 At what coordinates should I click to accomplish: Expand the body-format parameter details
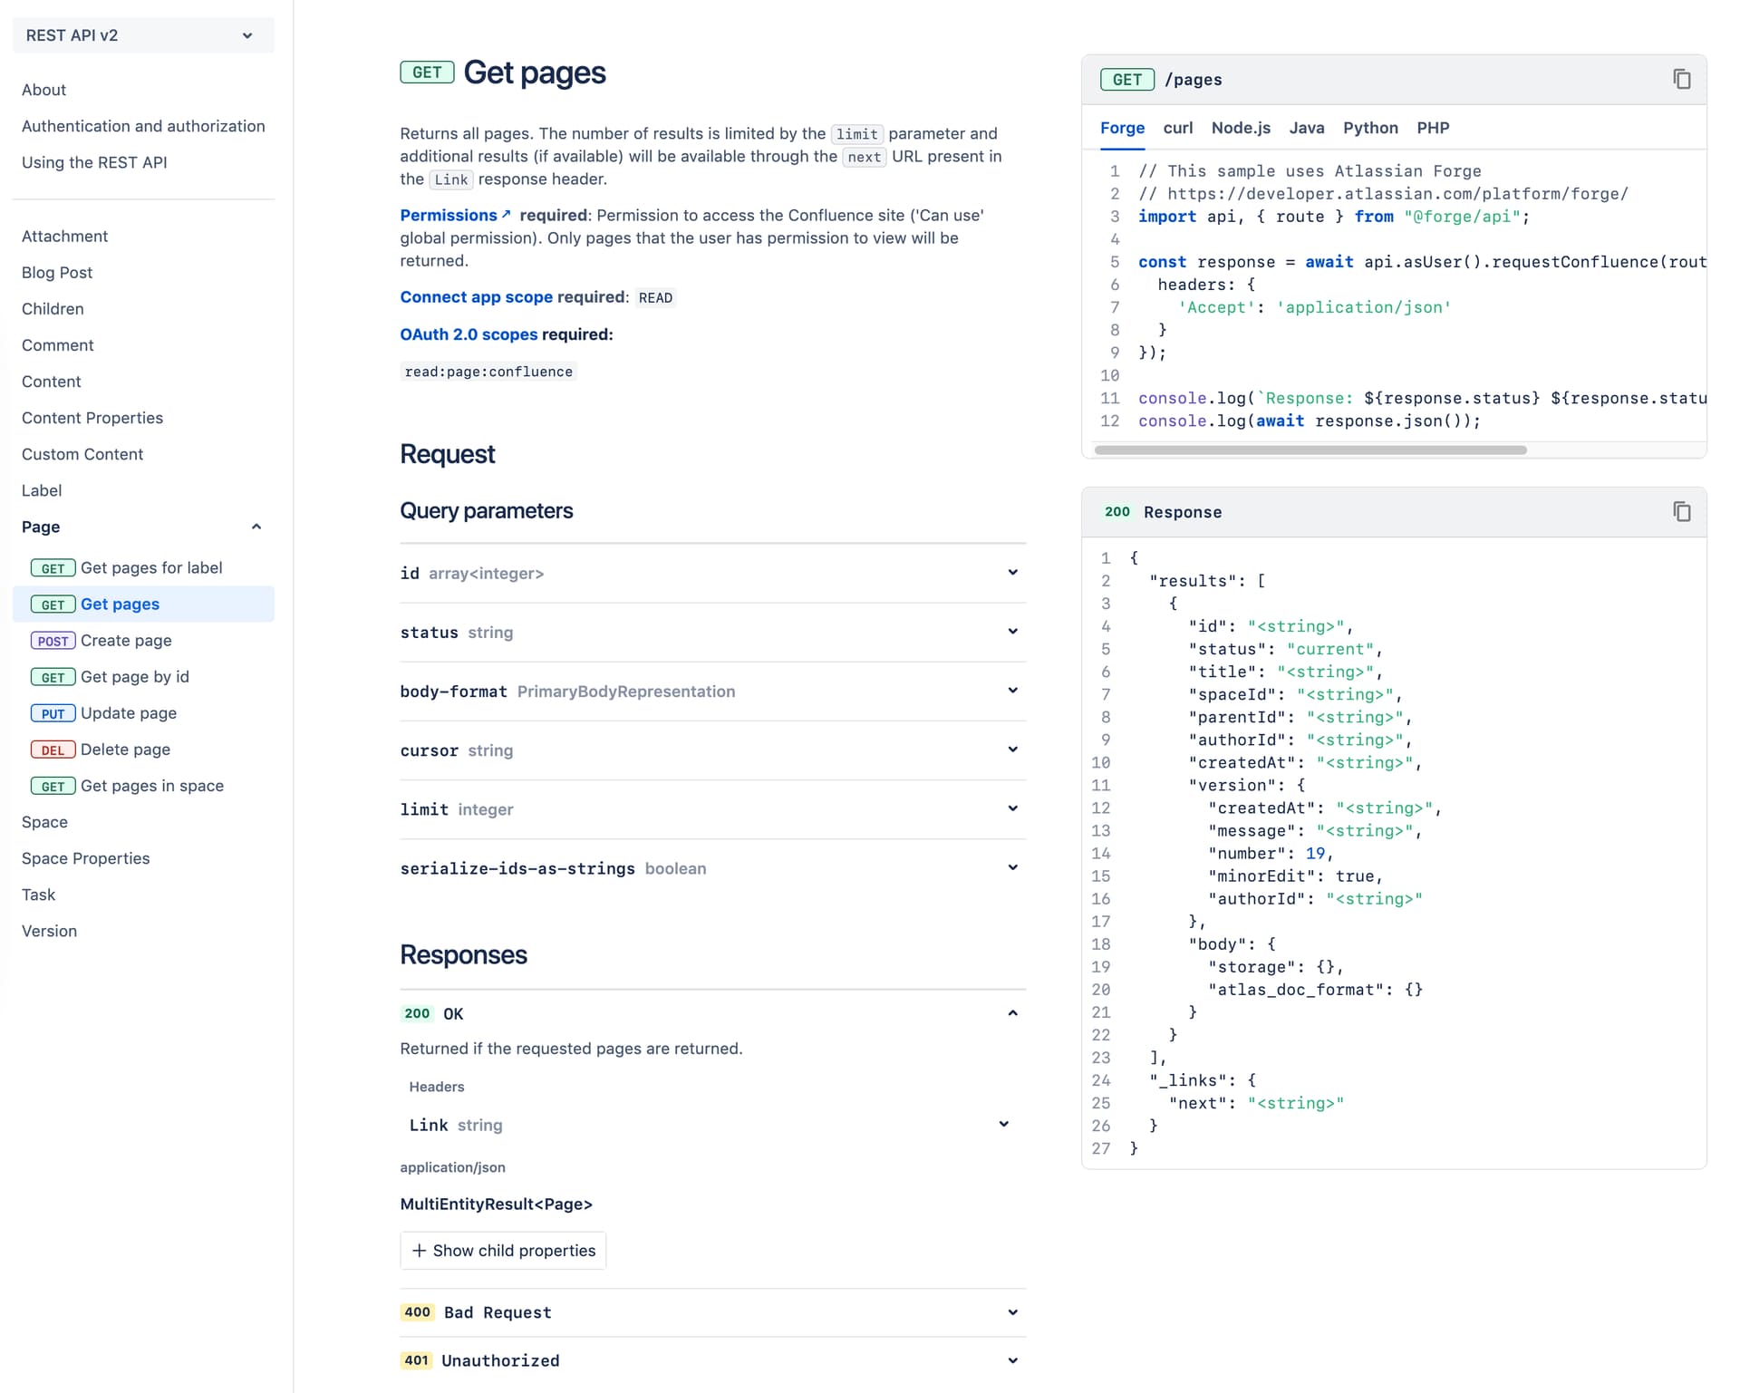(x=1012, y=691)
